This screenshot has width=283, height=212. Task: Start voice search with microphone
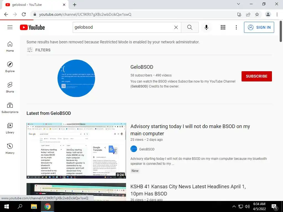(206, 27)
